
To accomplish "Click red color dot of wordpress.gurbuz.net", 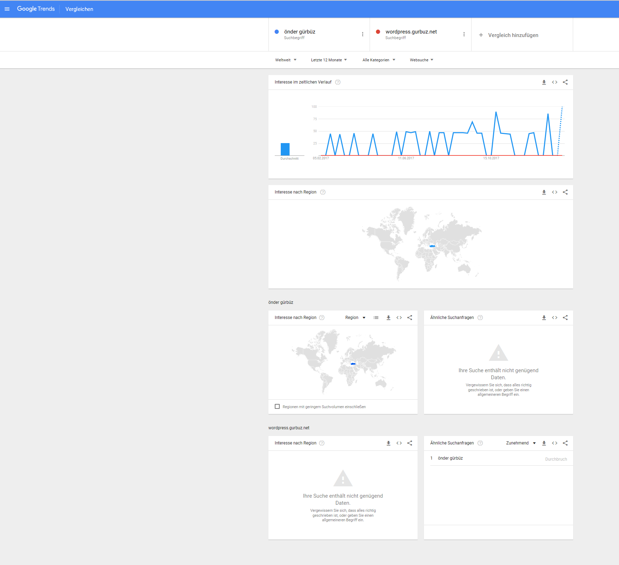I will [x=378, y=32].
